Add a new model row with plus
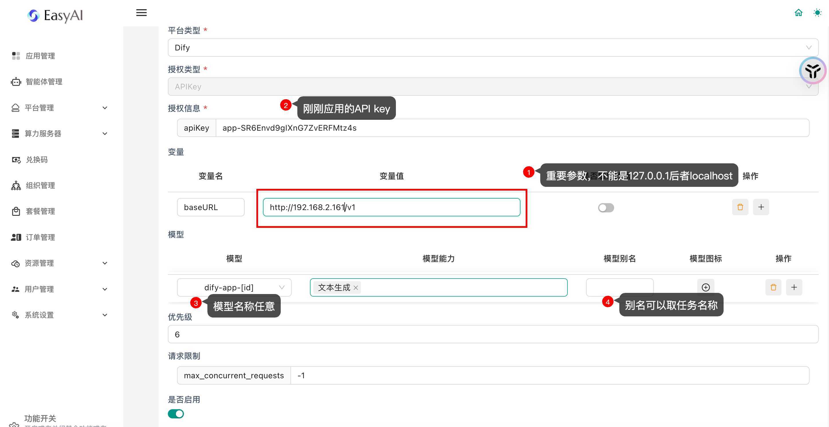 coord(794,287)
